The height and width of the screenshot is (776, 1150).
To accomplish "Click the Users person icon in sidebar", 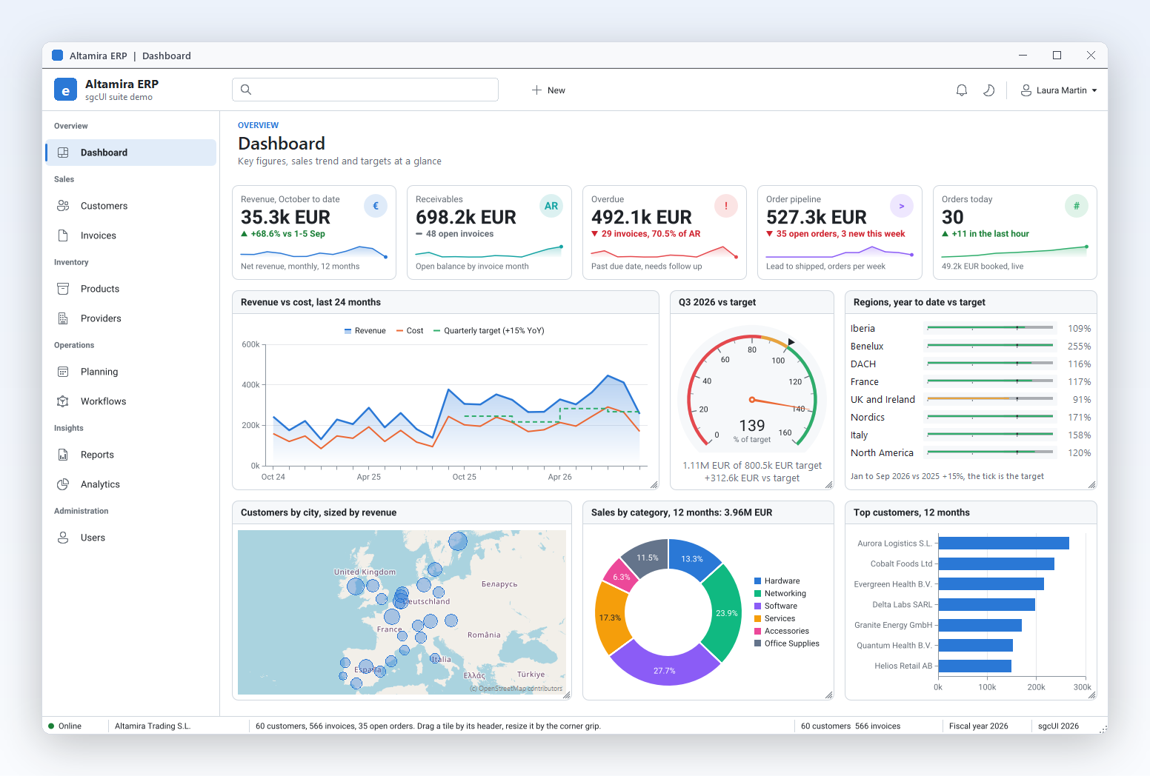I will pyautogui.click(x=63, y=538).
